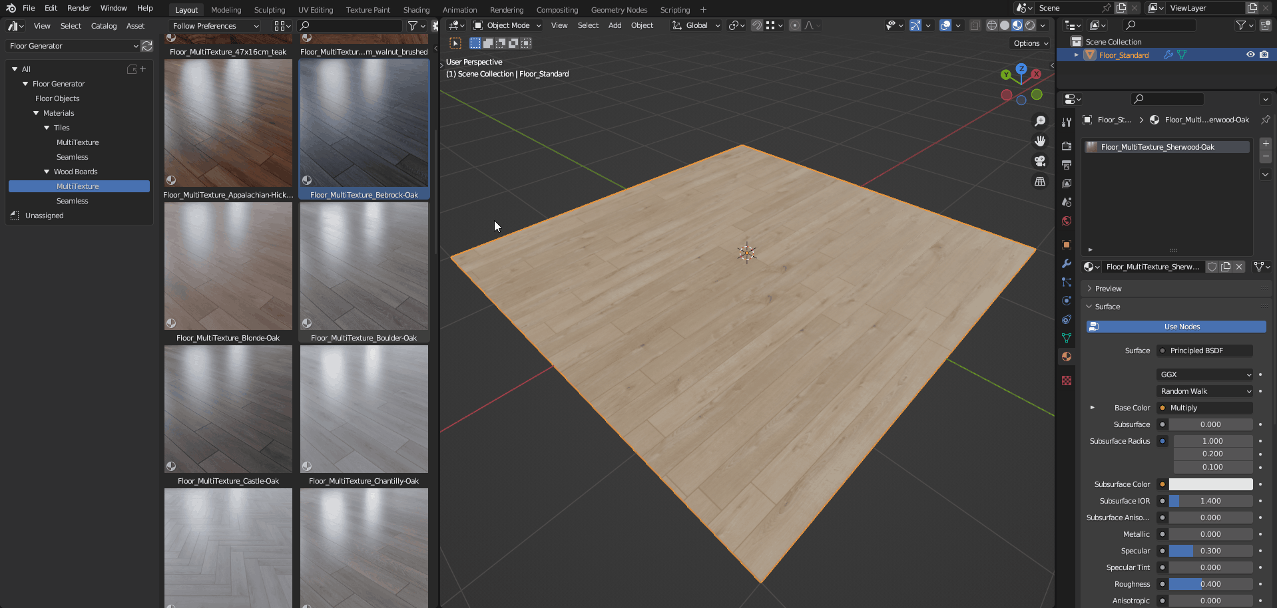
Task: Disable Floor_Standard render camera toggle
Action: (x=1264, y=55)
